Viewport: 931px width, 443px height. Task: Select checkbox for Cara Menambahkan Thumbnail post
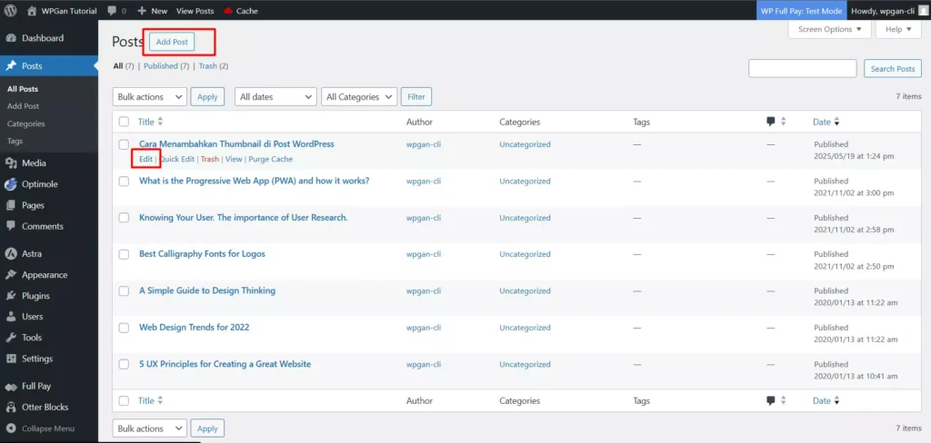[x=124, y=144]
